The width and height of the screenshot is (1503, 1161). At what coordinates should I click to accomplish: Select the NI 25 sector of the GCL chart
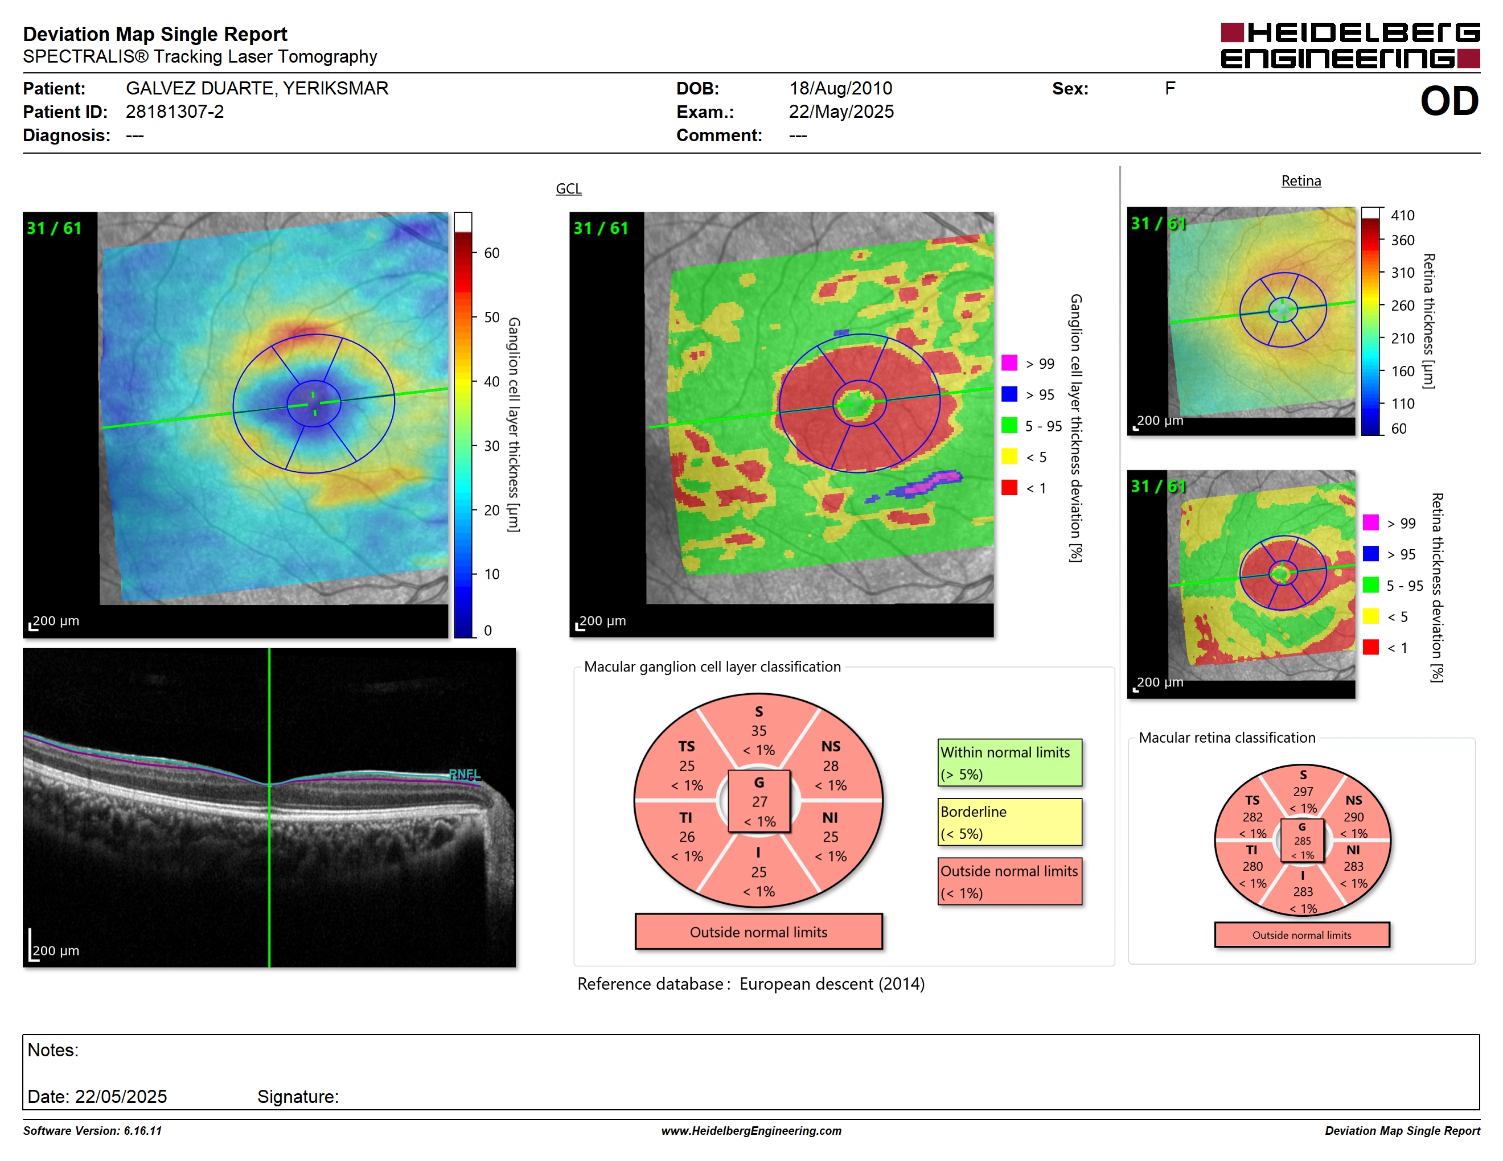click(x=831, y=837)
